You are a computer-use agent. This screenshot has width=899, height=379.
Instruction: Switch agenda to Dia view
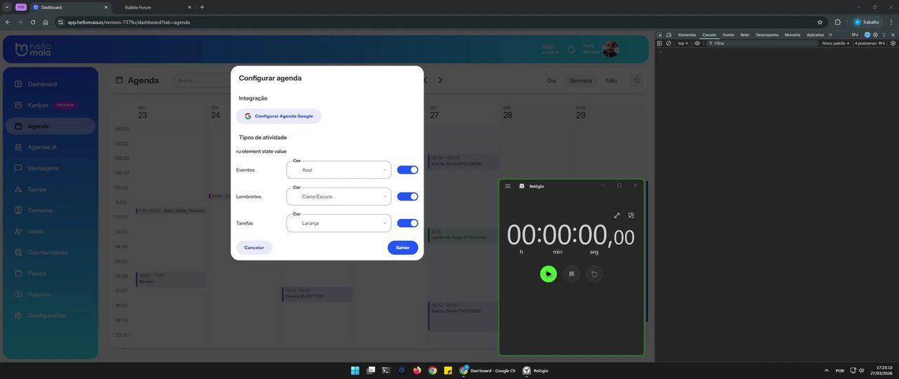point(551,81)
